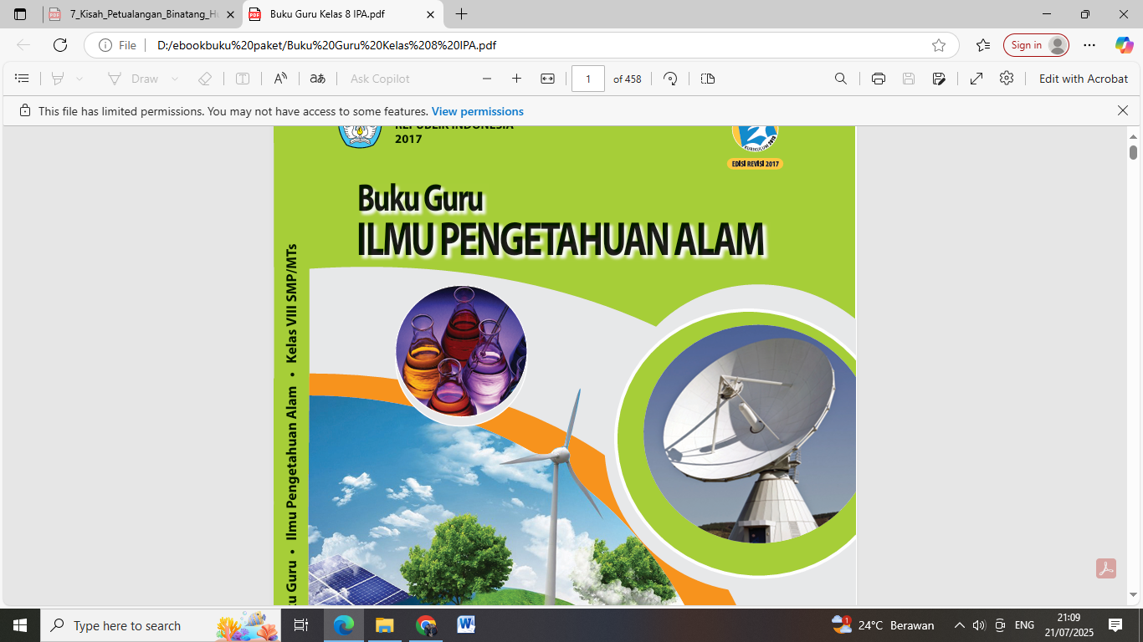1143x642 pixels.
Task: Select the Draw tool in the PDF toolbar
Action: click(x=142, y=78)
